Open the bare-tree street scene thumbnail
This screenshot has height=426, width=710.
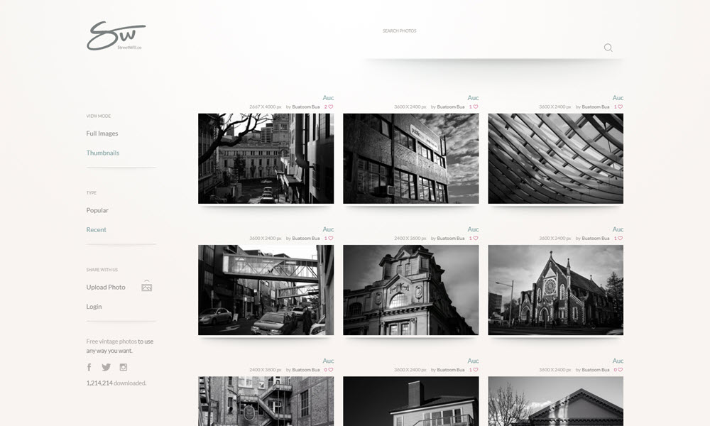266,158
